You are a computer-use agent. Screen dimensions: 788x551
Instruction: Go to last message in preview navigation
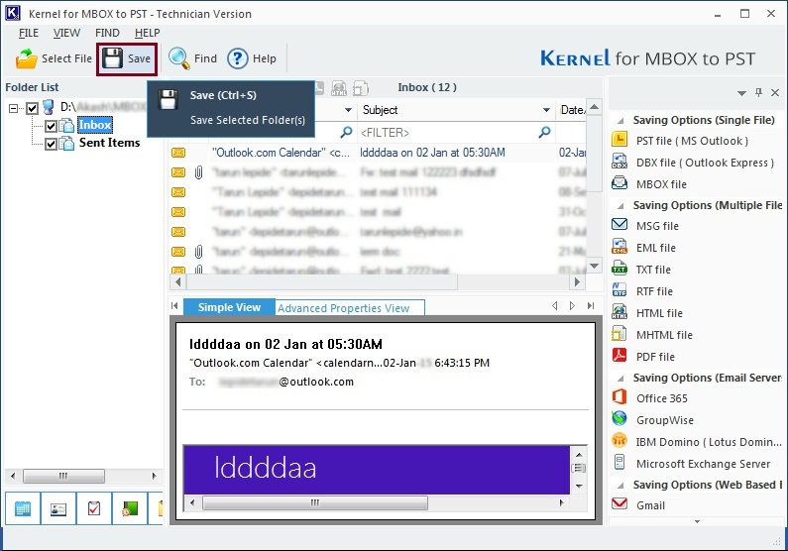coord(591,306)
